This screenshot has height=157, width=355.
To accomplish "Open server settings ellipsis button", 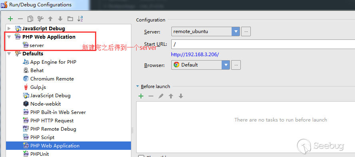I will (x=246, y=31).
